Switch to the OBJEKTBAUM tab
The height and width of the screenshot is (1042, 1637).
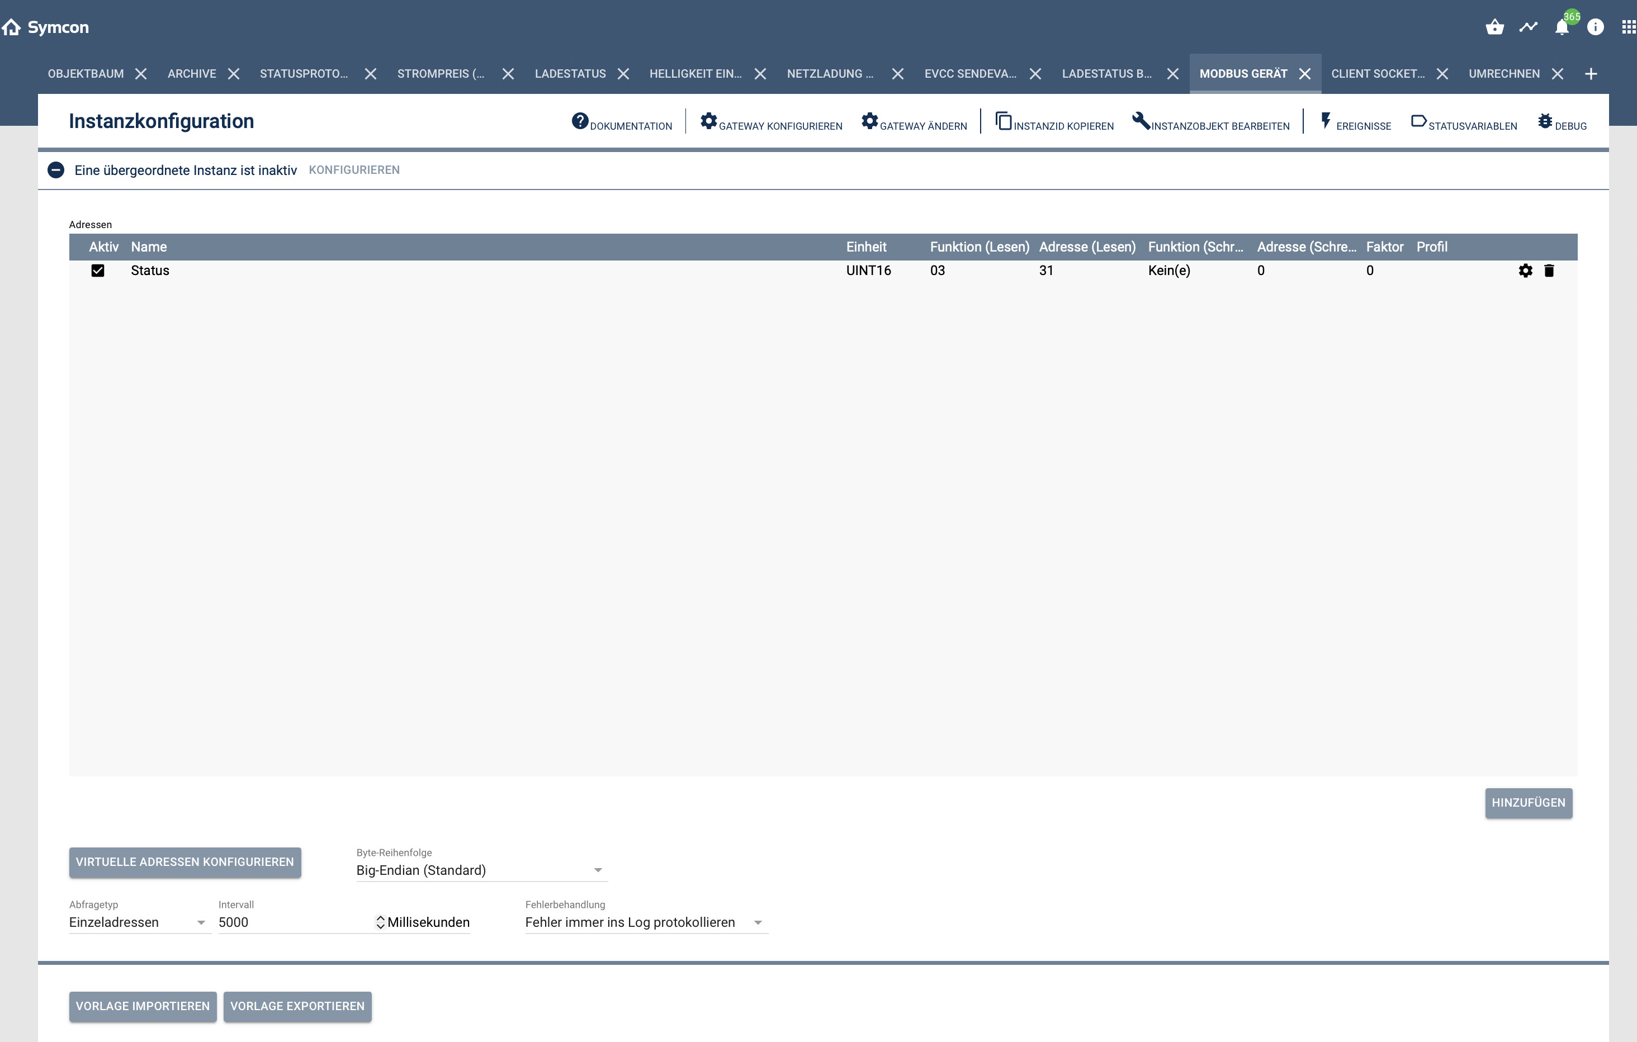click(86, 73)
